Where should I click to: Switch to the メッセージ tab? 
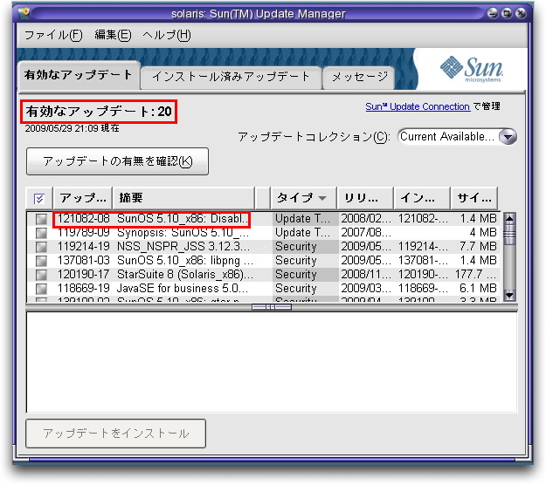coord(358,77)
